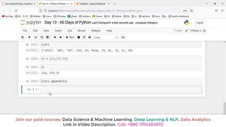Restart the kernel icon
This screenshot has width=226, height=127.
pos(84,37)
